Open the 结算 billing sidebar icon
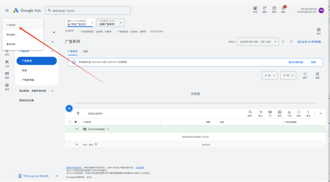 coord(7,75)
